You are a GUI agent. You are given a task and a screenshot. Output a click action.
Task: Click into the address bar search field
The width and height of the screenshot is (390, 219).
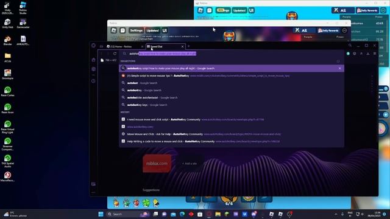232,54
